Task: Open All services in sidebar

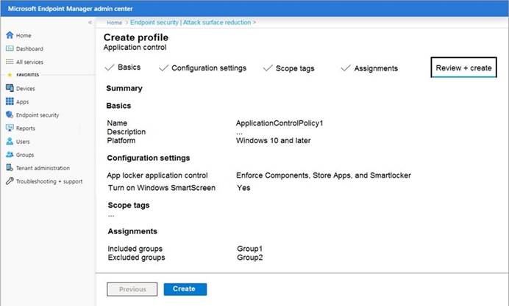Action: (29, 62)
